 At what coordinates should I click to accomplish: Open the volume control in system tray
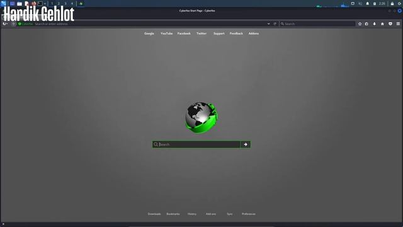[x=360, y=4]
